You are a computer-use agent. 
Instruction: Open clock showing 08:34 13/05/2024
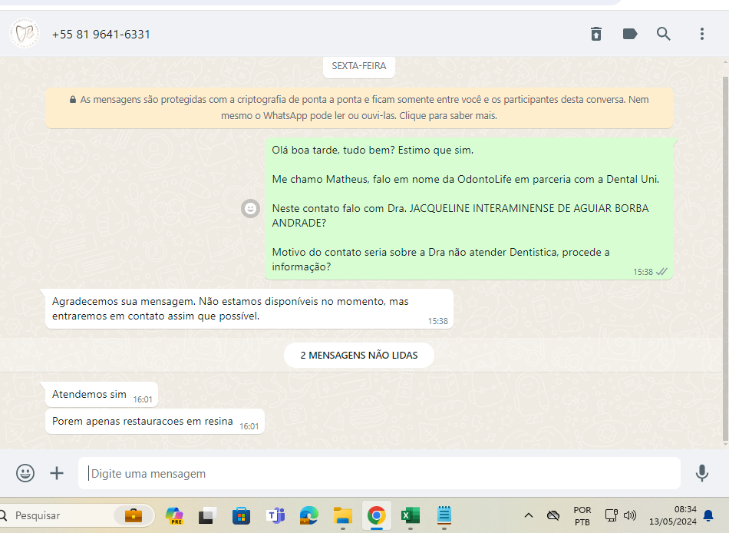click(x=672, y=515)
